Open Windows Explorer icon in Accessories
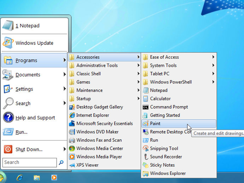Image resolution: width=244 pixels, height=183 pixels. pyautogui.click(x=145, y=173)
